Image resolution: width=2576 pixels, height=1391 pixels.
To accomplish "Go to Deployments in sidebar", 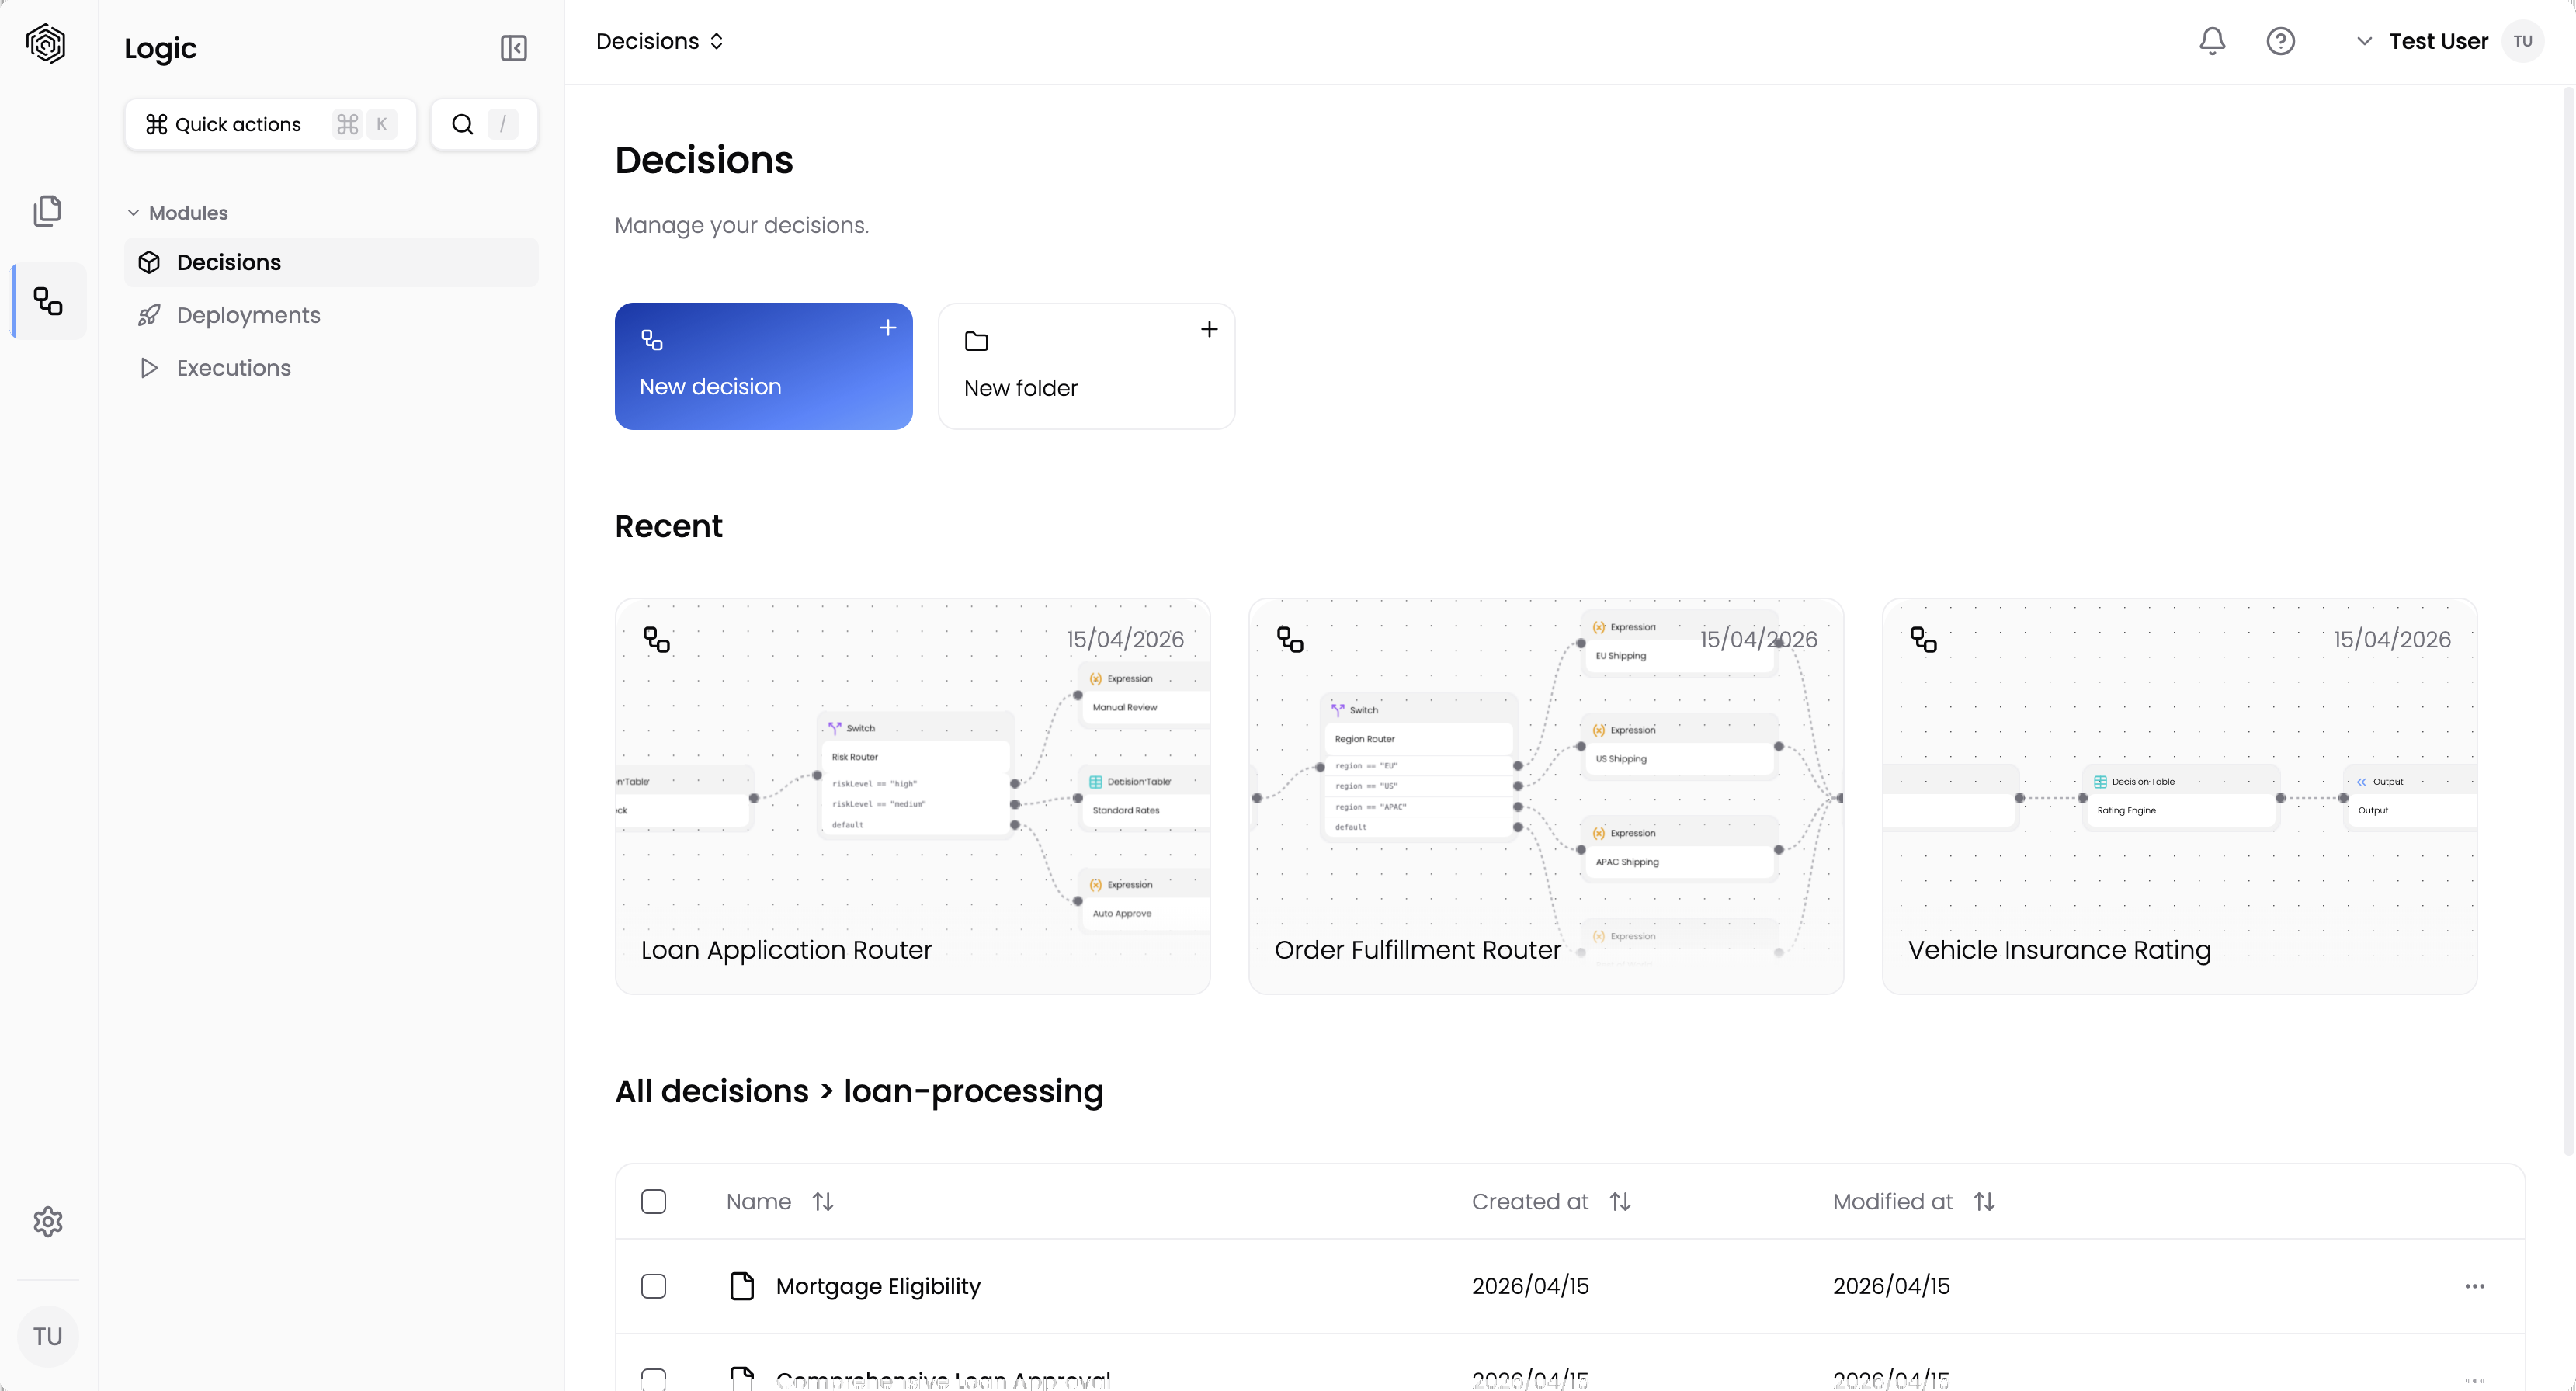I will (248, 315).
